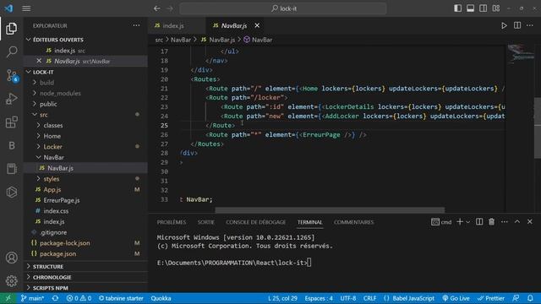Viewport: 541px width, 304px height.
Task: Open Source Control view with badge
Action: [x=12, y=75]
